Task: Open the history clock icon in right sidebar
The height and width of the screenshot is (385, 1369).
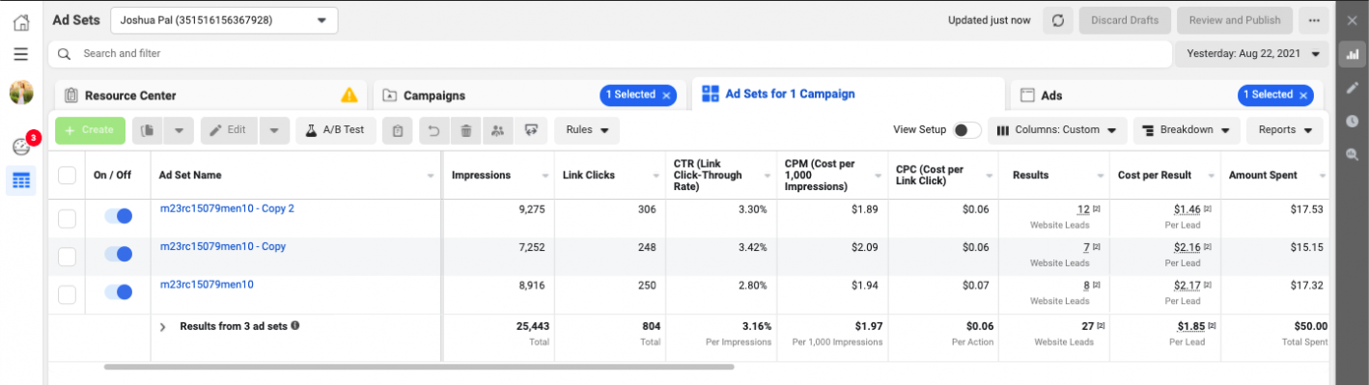Action: (1352, 121)
